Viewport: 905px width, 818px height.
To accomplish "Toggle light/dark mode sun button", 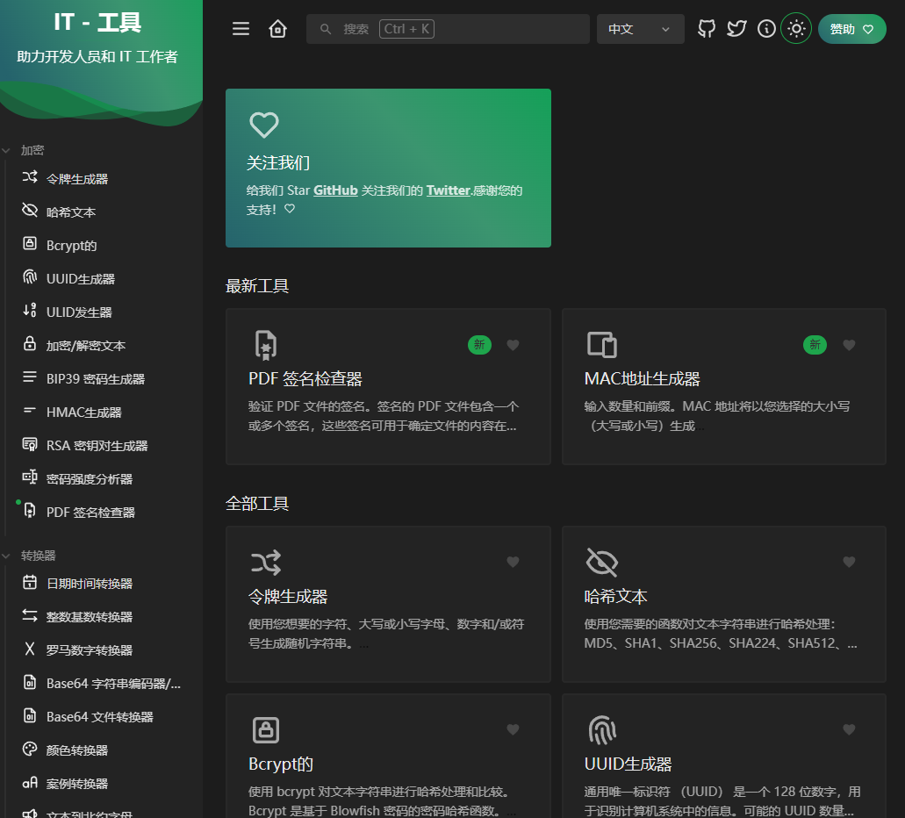I will [x=796, y=29].
